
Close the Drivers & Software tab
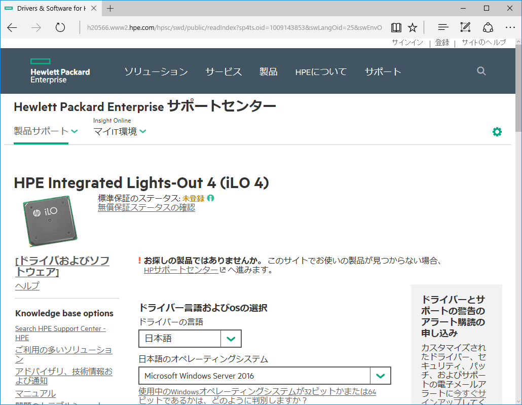point(94,8)
